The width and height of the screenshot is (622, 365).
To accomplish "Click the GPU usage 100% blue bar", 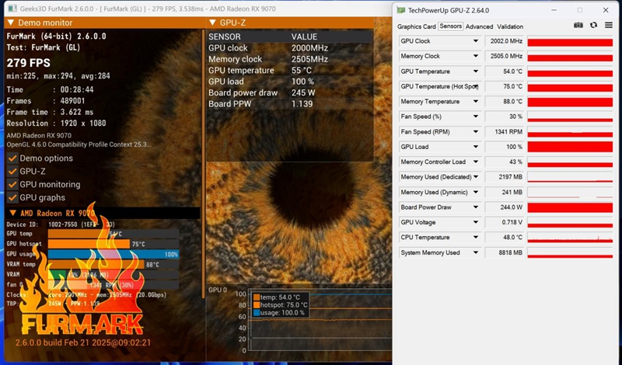I will 114,254.
